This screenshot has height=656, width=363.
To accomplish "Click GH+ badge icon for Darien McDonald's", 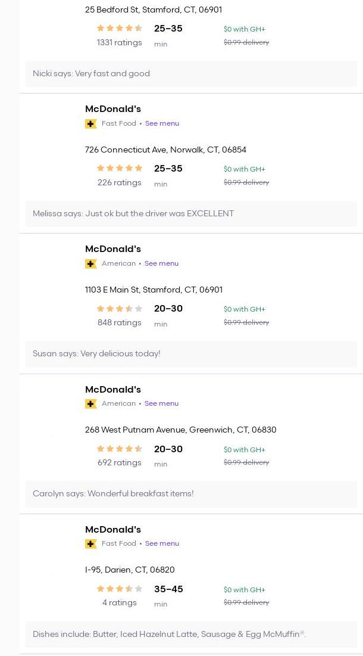I will point(90,544).
